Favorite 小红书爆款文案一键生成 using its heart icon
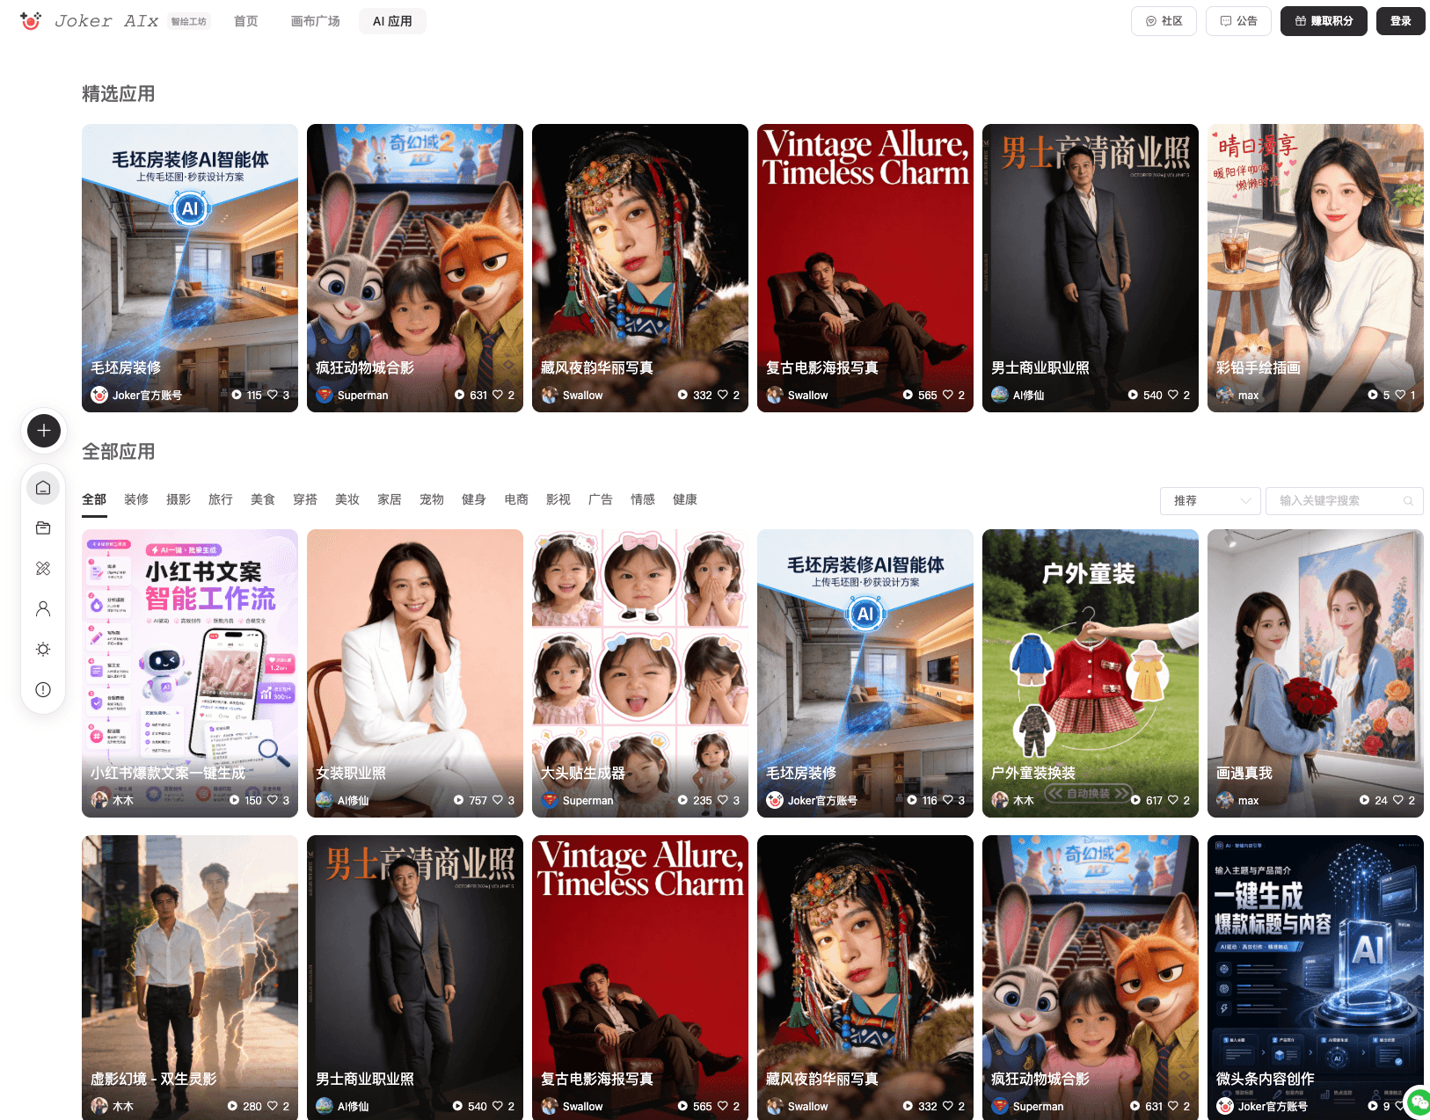The width and height of the screenshot is (1430, 1120). click(x=273, y=800)
